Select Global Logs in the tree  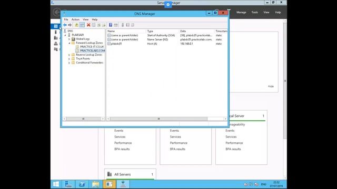click(83, 39)
